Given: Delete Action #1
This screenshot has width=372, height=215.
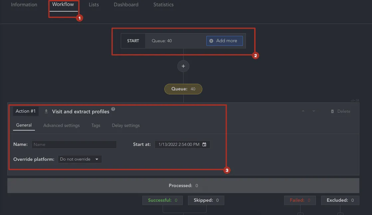Looking at the screenshot, I should pos(340,111).
